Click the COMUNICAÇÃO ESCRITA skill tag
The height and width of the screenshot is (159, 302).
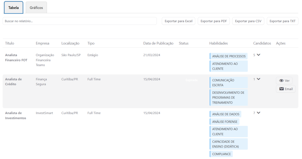tap(229, 83)
